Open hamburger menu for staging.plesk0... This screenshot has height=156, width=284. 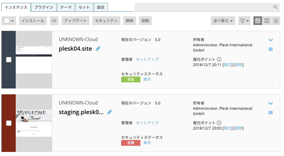(270, 113)
